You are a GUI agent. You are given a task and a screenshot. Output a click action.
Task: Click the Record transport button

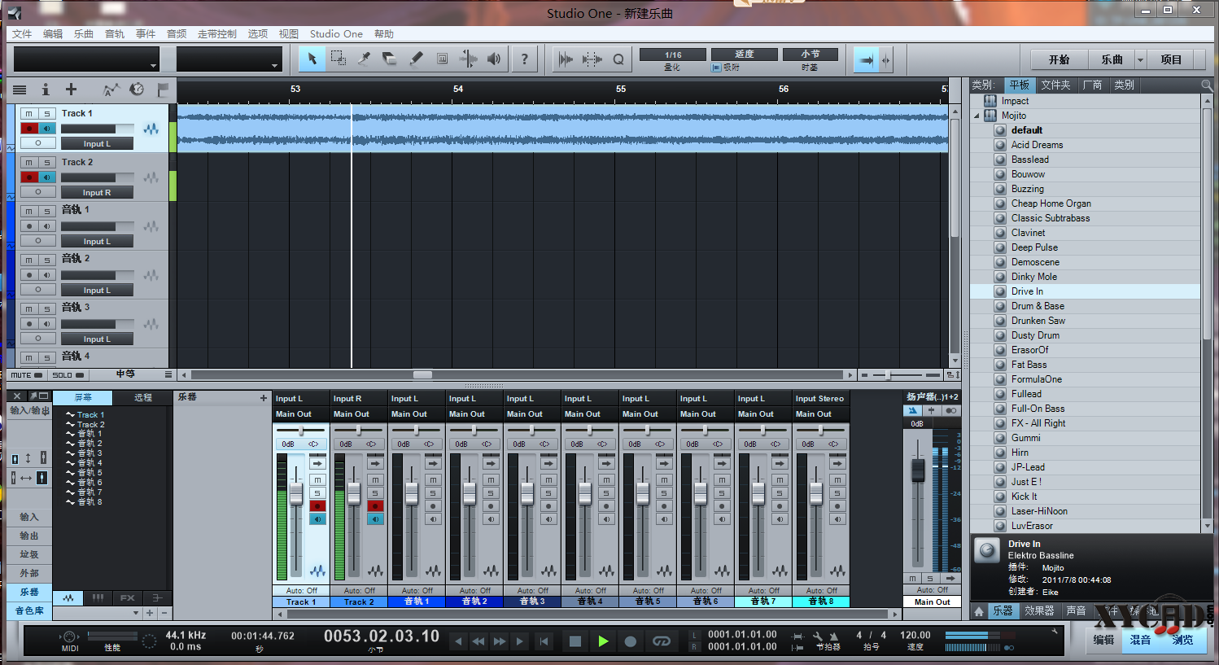(630, 641)
